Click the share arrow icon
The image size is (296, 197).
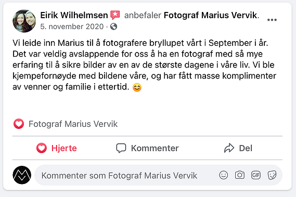(229, 148)
